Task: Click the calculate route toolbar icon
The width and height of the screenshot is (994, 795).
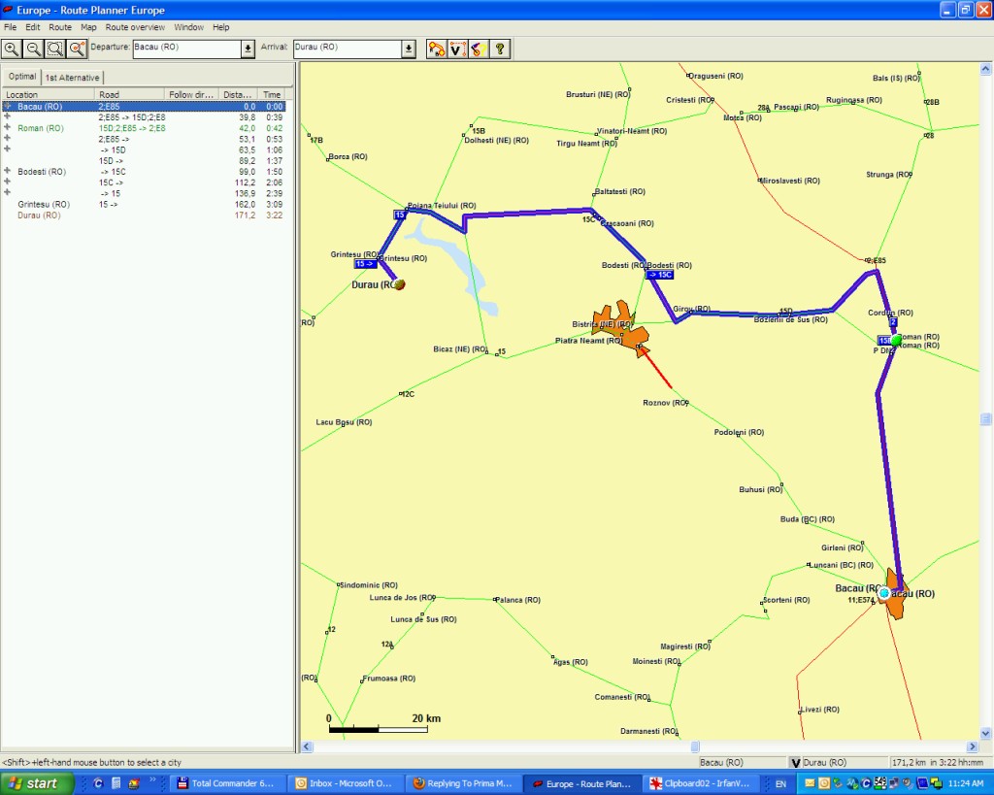Action: (x=436, y=49)
